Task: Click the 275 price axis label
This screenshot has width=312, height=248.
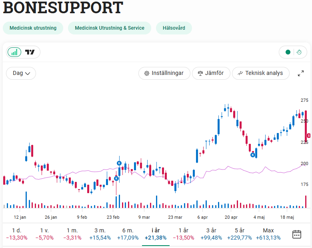Action: click(x=304, y=100)
